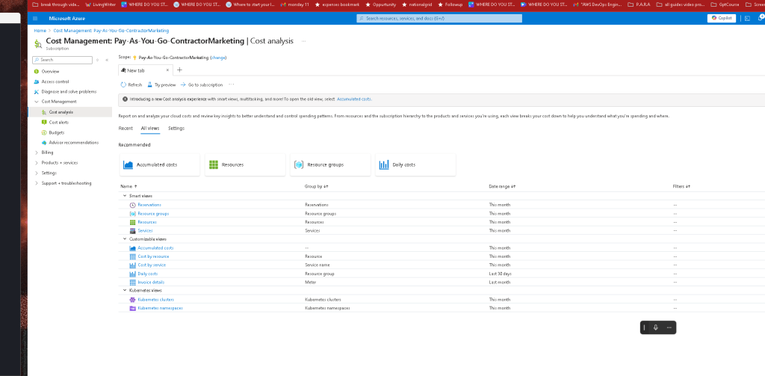Close the New tab
The image size is (765, 376).
point(167,70)
